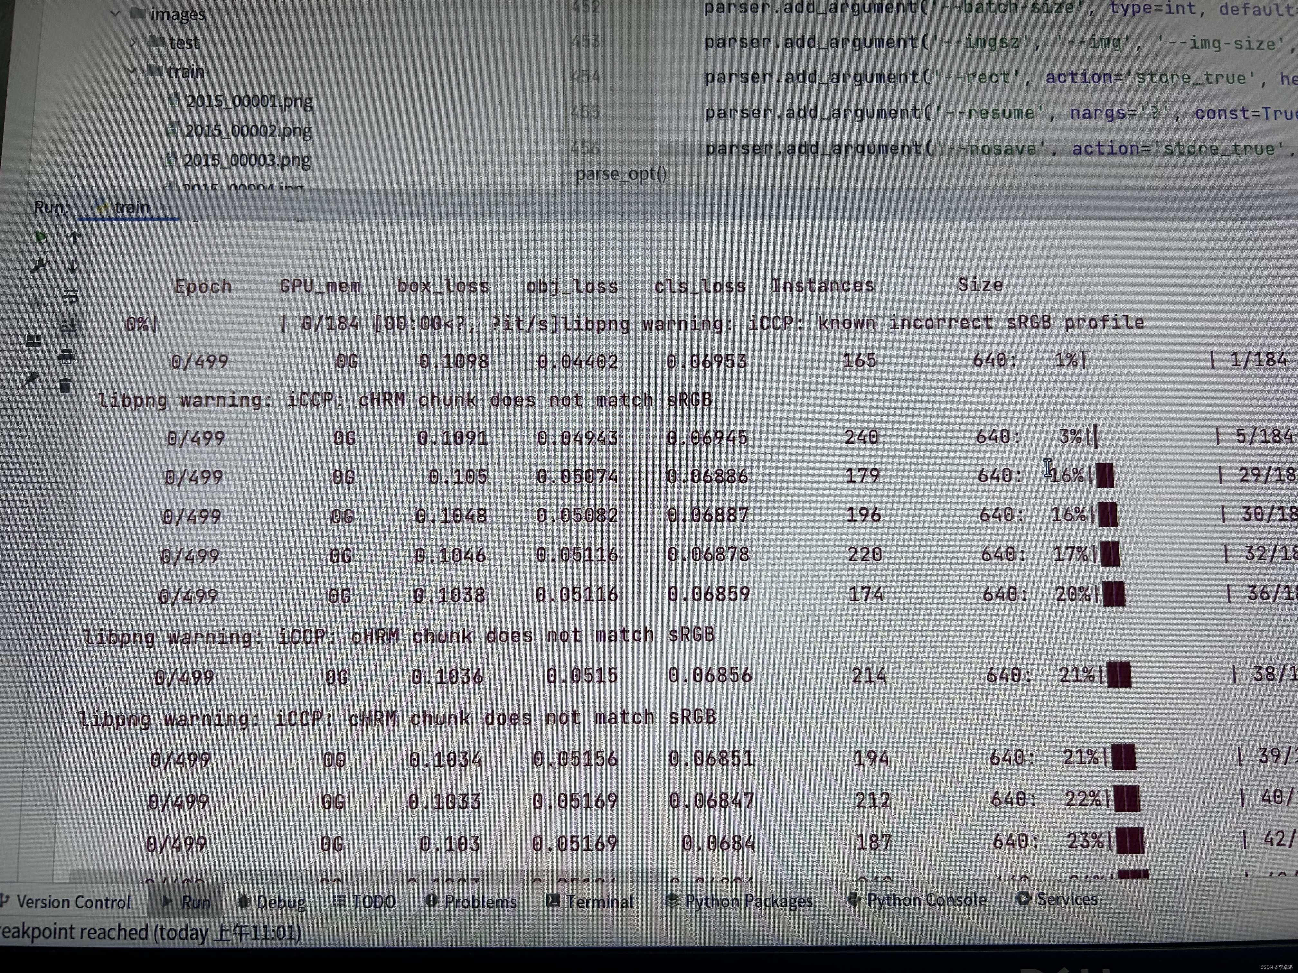The height and width of the screenshot is (973, 1298).
Task: Clear console output with trash icon
Action: tap(65, 385)
